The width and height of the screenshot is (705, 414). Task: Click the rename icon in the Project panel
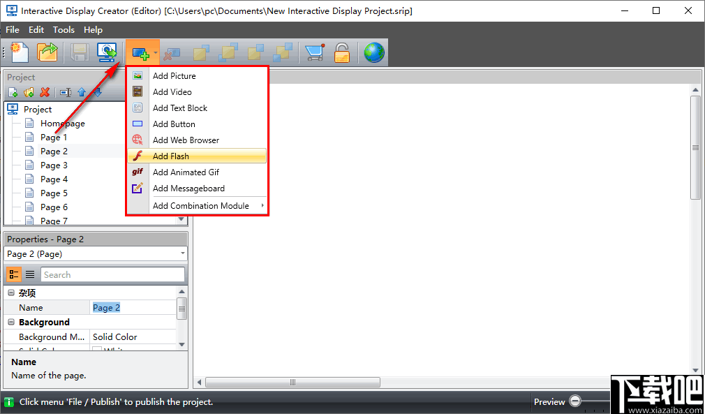[66, 93]
